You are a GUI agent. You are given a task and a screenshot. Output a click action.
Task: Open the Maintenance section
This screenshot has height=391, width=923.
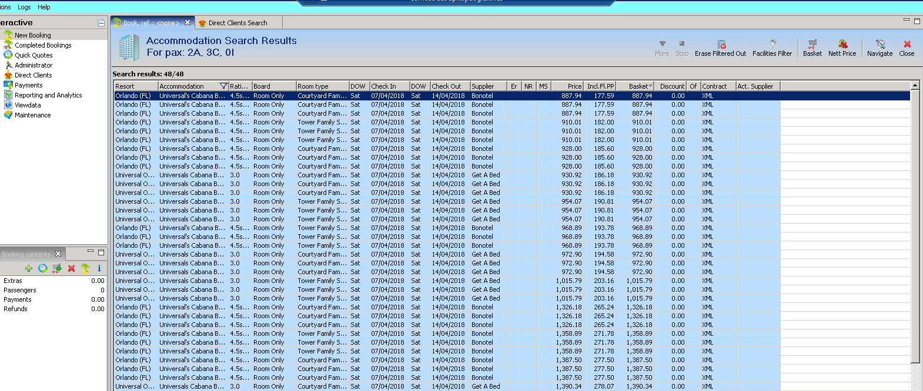[x=32, y=115]
